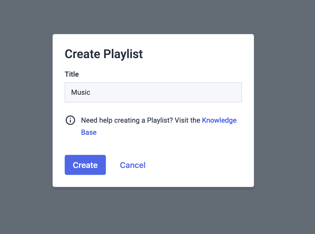315x234 pixels.
Task: Cancel the playlist creation
Action: (x=133, y=165)
